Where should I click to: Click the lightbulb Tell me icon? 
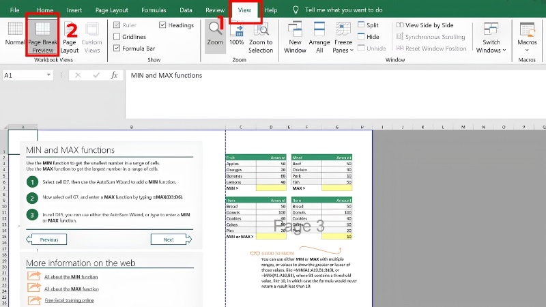296,10
